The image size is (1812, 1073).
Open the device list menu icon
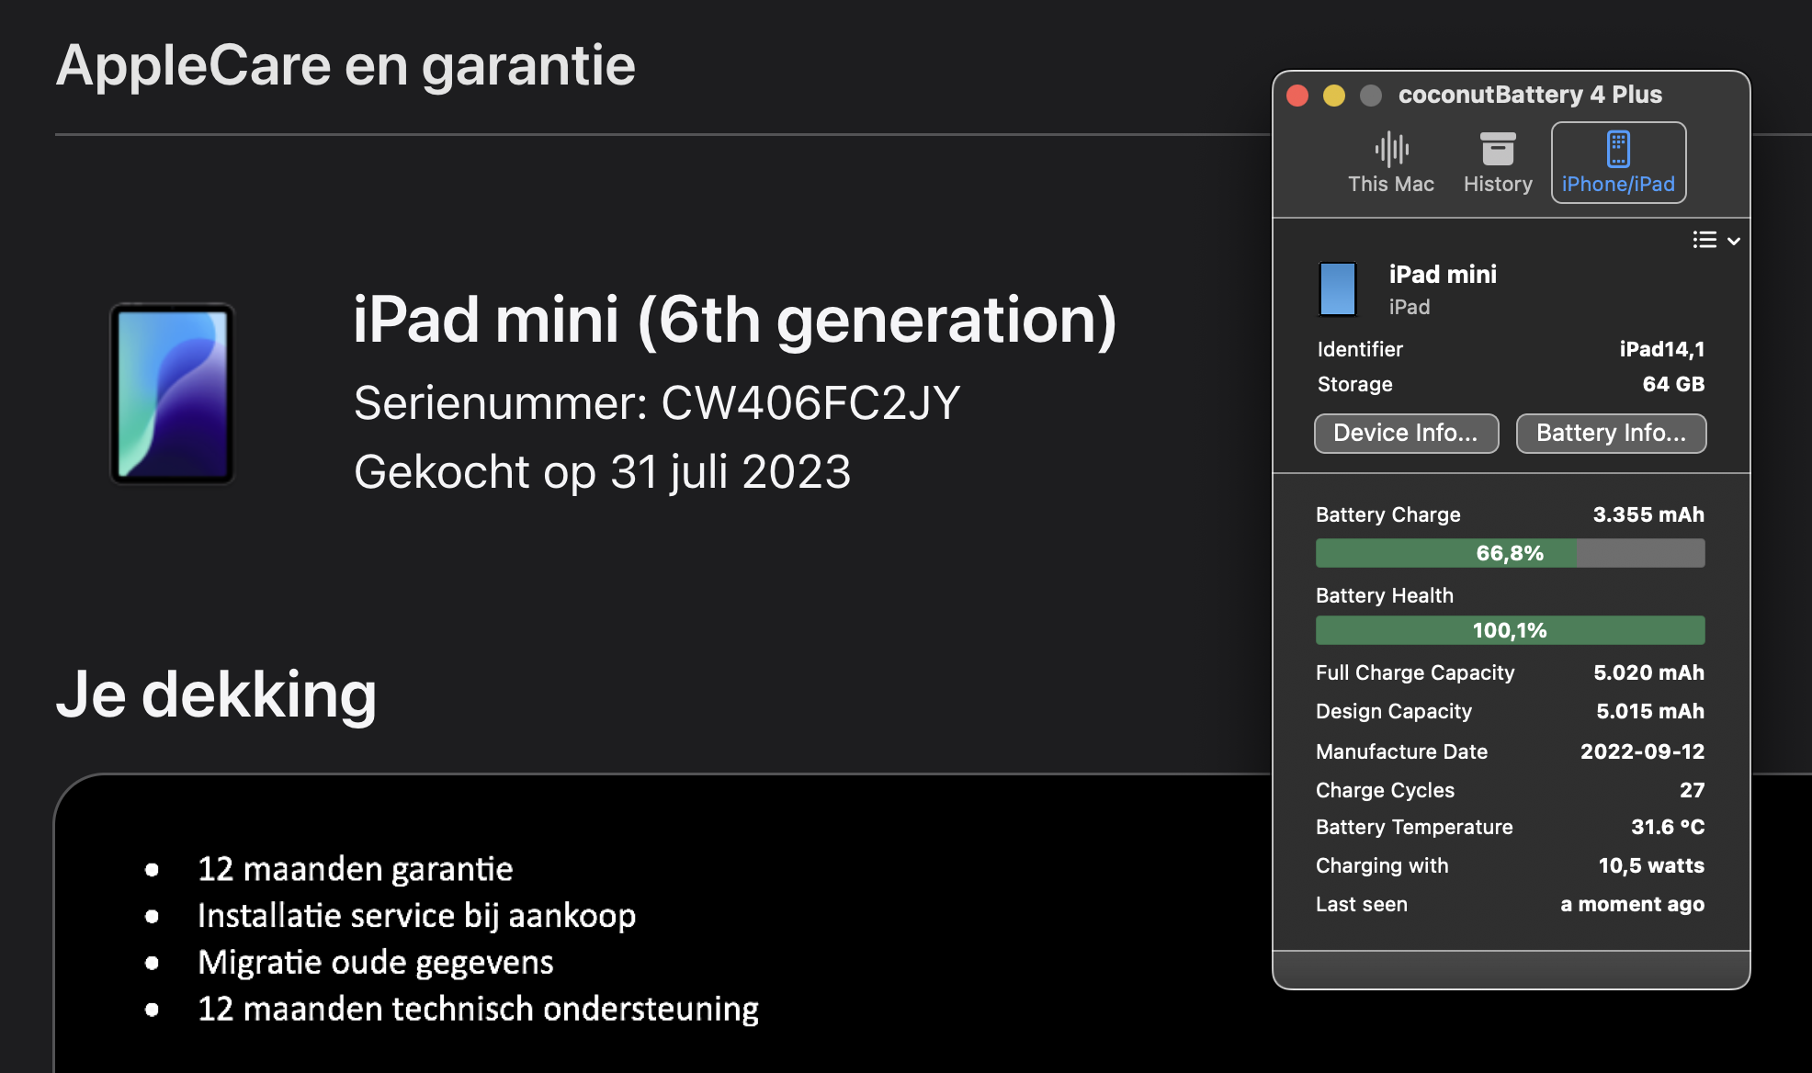(x=1704, y=240)
